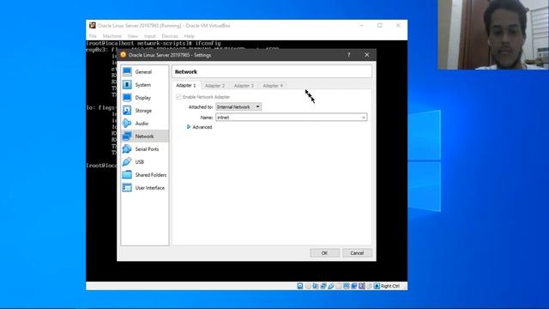Select the Network settings category
549x309 pixels.
point(144,136)
